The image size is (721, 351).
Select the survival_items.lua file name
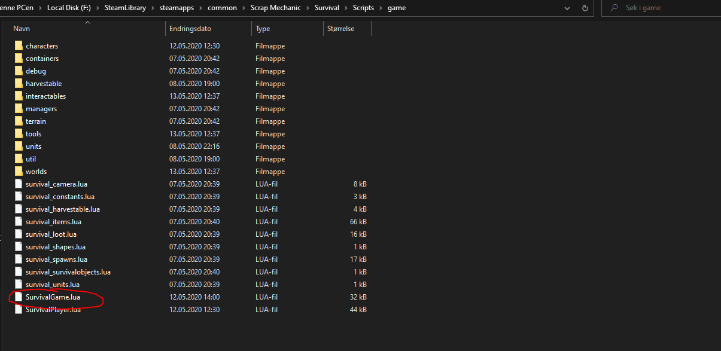(53, 222)
